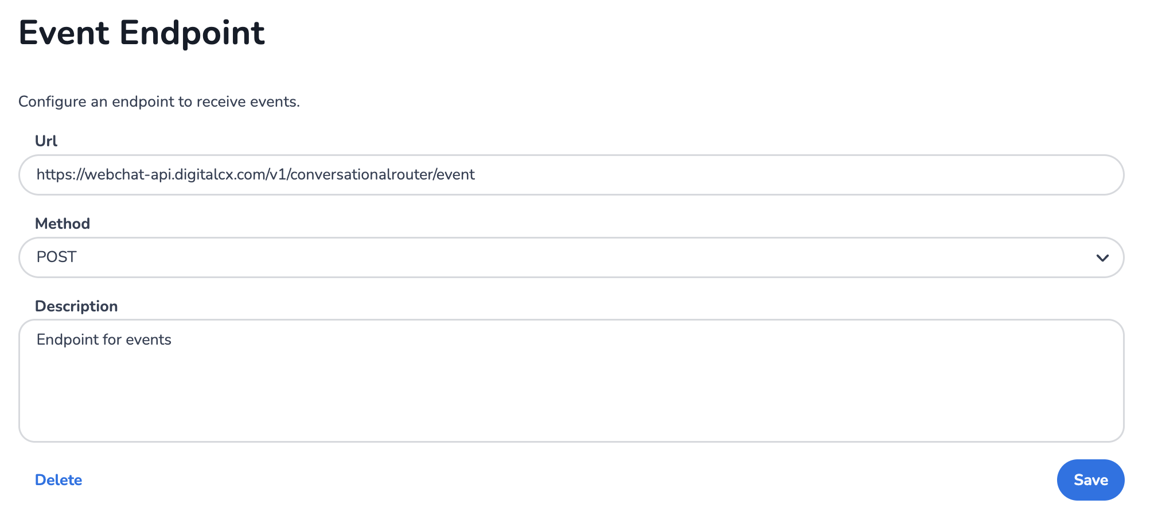Click the Url input field

[571, 175]
